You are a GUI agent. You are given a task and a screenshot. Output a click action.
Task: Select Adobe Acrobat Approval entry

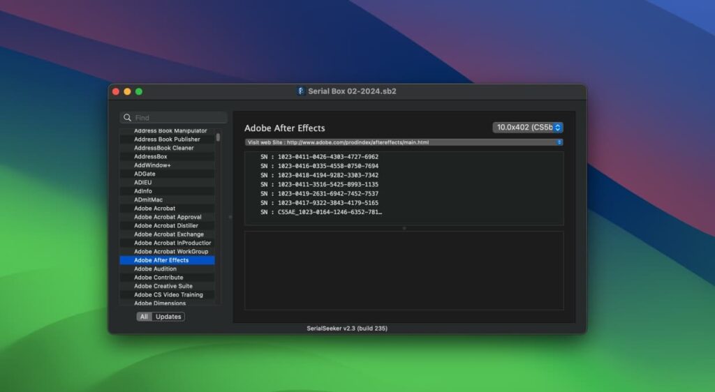click(167, 217)
